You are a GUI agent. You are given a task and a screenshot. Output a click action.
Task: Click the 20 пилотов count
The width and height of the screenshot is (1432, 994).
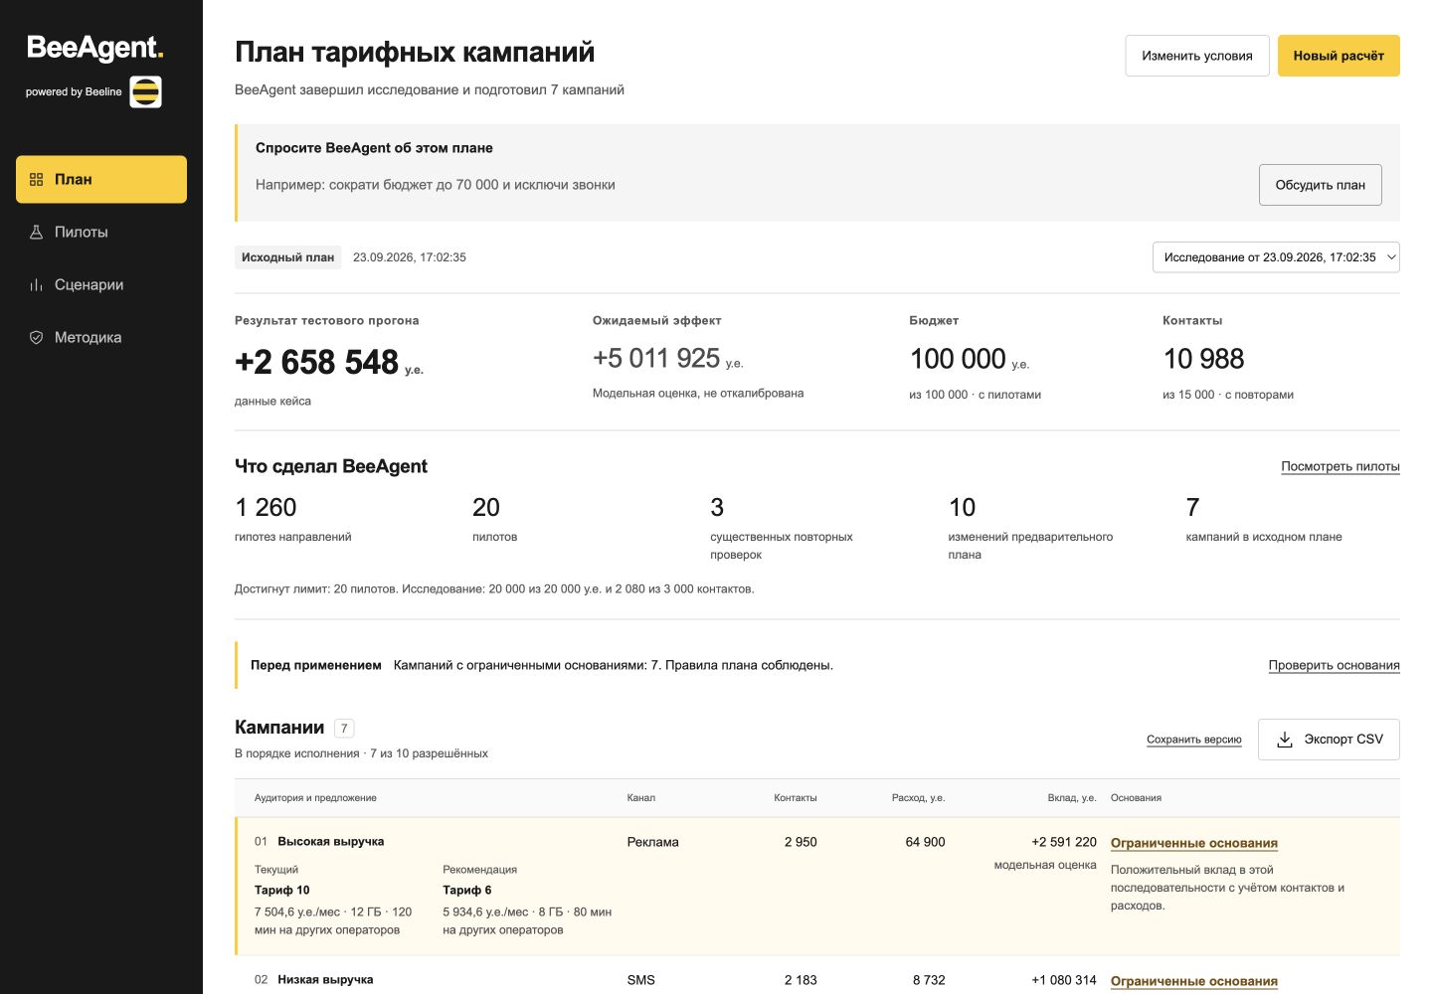coord(486,508)
